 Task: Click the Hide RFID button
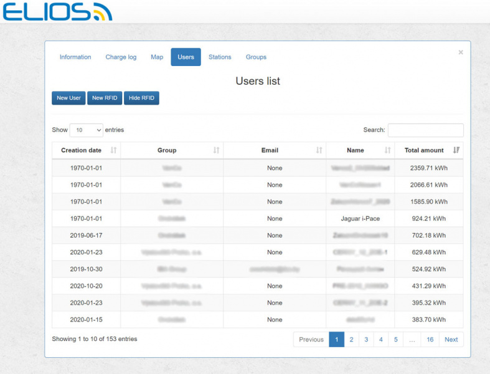(x=141, y=98)
